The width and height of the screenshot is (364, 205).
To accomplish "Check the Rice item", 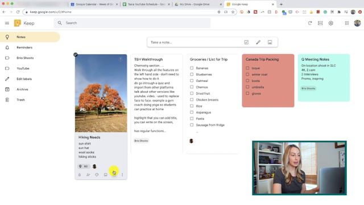I will click(x=192, y=106).
